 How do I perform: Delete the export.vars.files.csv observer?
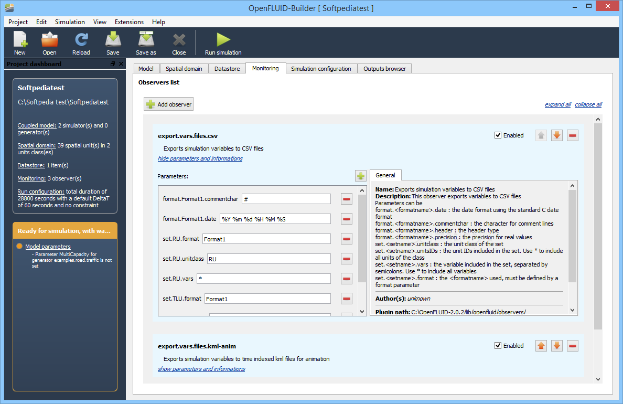573,135
